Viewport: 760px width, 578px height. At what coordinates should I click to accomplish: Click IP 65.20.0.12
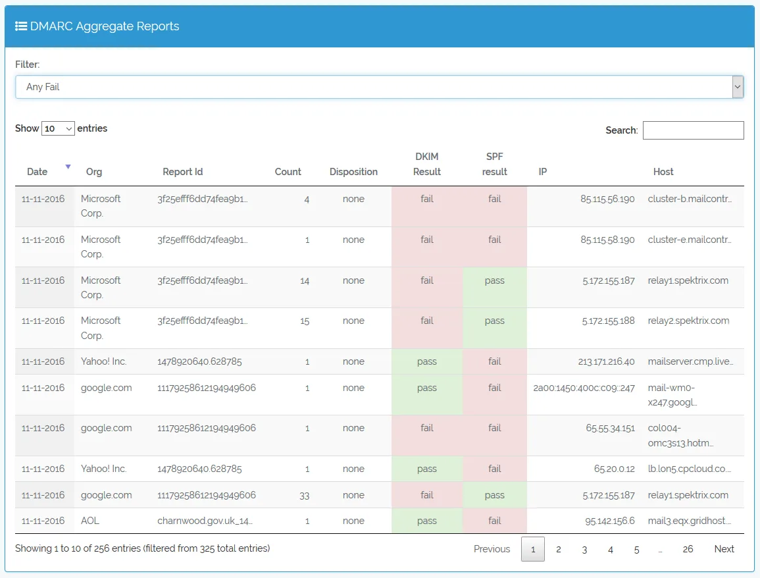coord(614,469)
